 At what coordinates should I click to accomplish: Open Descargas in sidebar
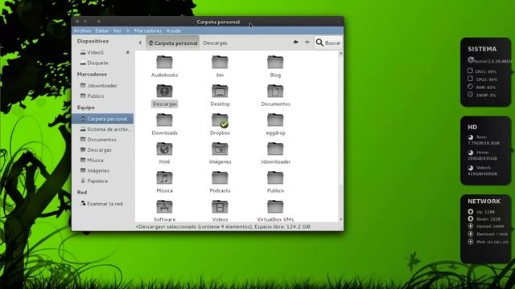[x=99, y=150]
